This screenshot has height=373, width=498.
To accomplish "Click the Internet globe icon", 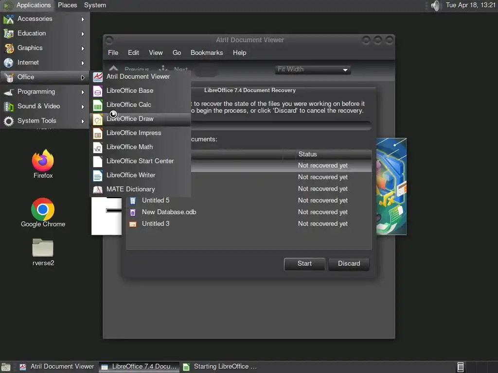I will coord(9,63).
